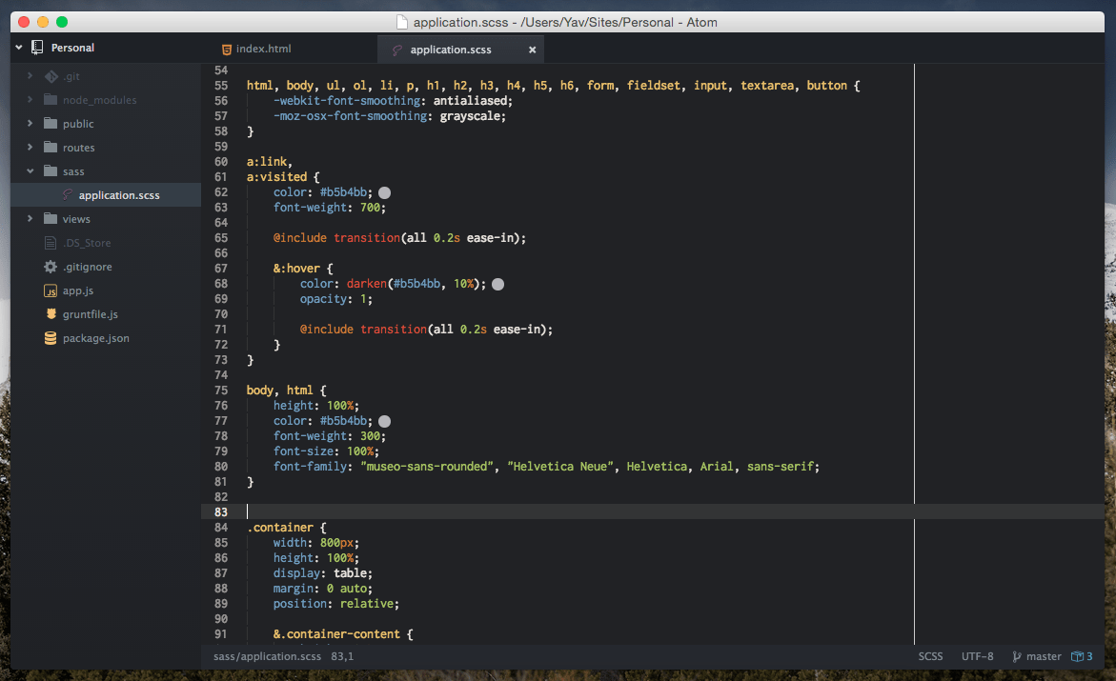
Task: Click line number 55 in the gutter
Action: pyautogui.click(x=221, y=86)
